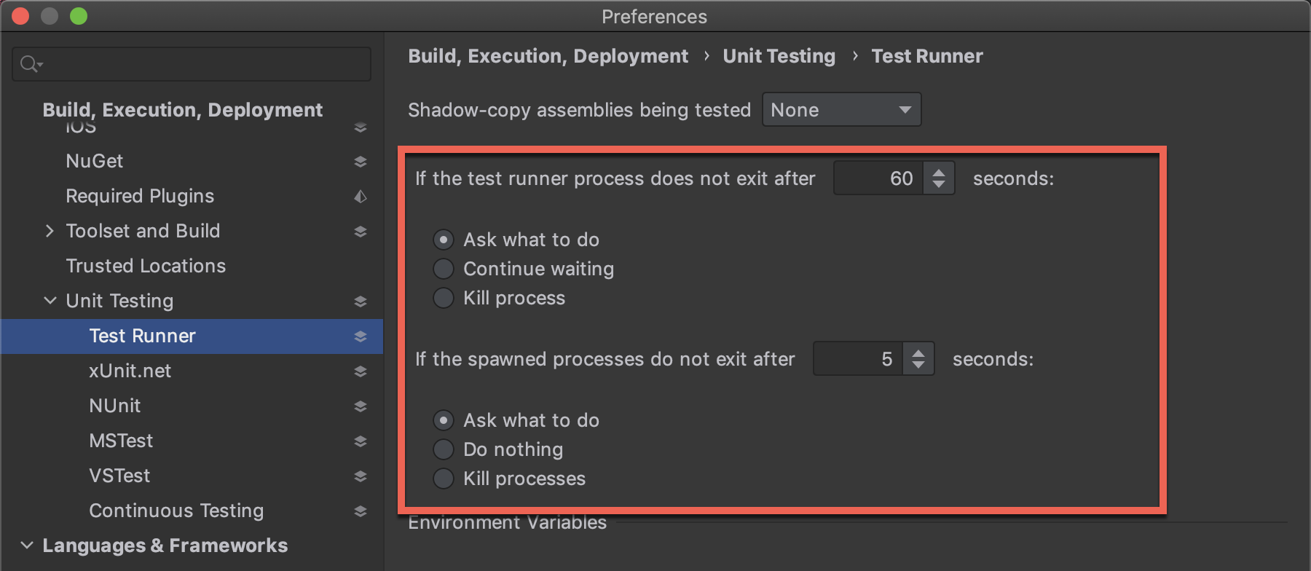The height and width of the screenshot is (571, 1311).
Task: Open VSTest settings page
Action: point(119,476)
